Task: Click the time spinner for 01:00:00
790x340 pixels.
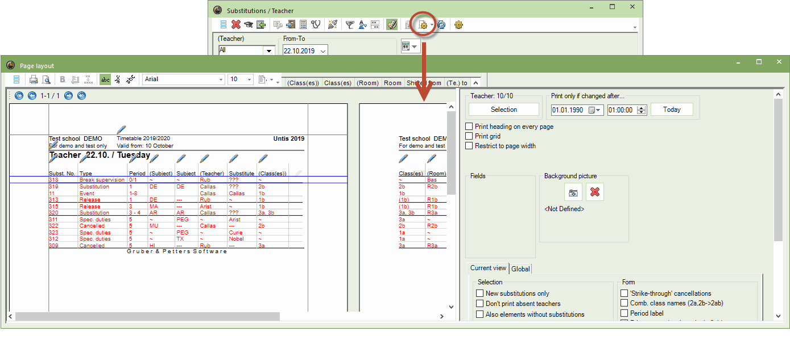Action: 642,110
